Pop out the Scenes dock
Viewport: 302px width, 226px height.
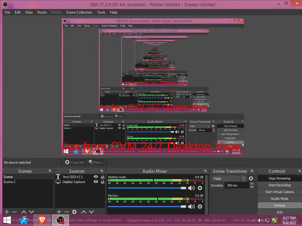pyautogui.click(x=50, y=171)
